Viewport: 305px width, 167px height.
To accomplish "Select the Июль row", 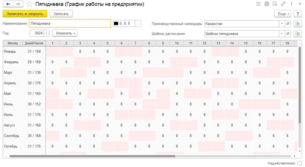I will click(150, 115).
